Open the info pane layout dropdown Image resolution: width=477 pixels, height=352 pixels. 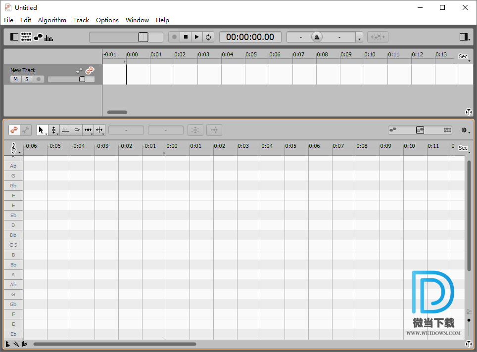[465, 37]
